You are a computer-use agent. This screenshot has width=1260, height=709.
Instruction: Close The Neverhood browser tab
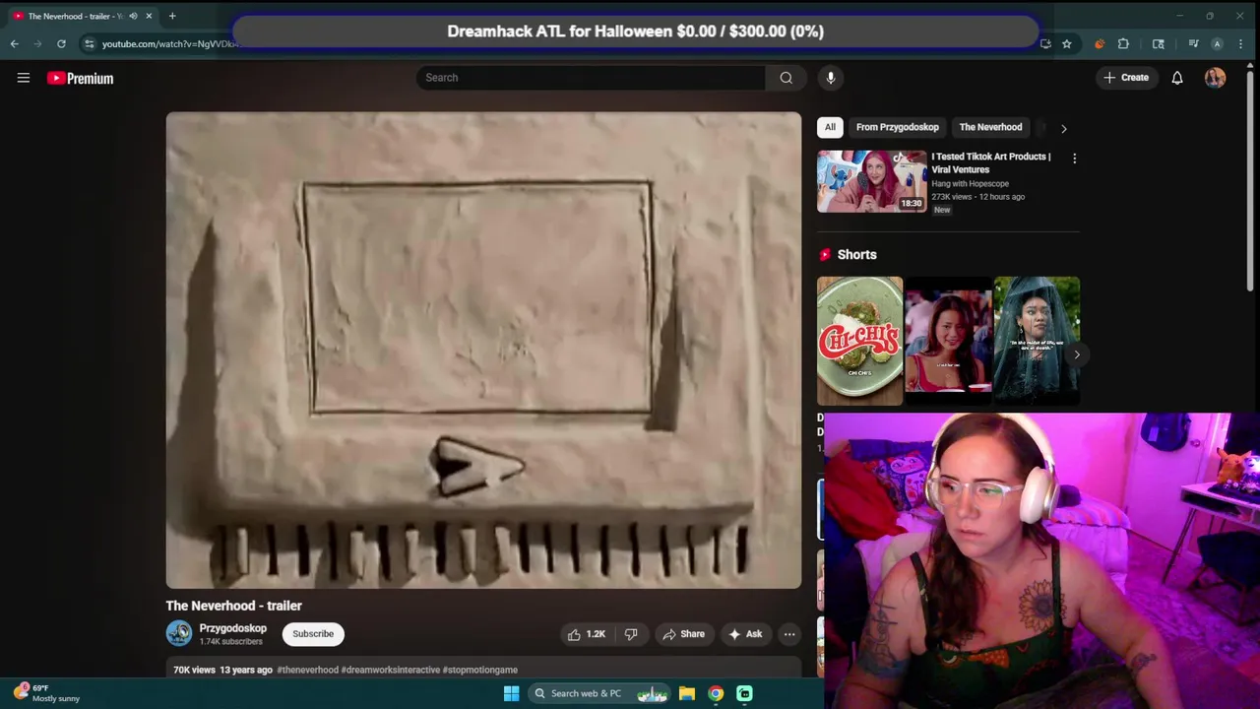point(149,16)
